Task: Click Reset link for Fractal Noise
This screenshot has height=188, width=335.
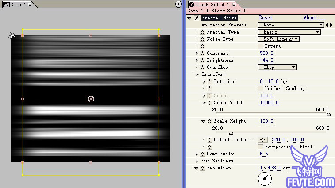Action: tap(266, 18)
